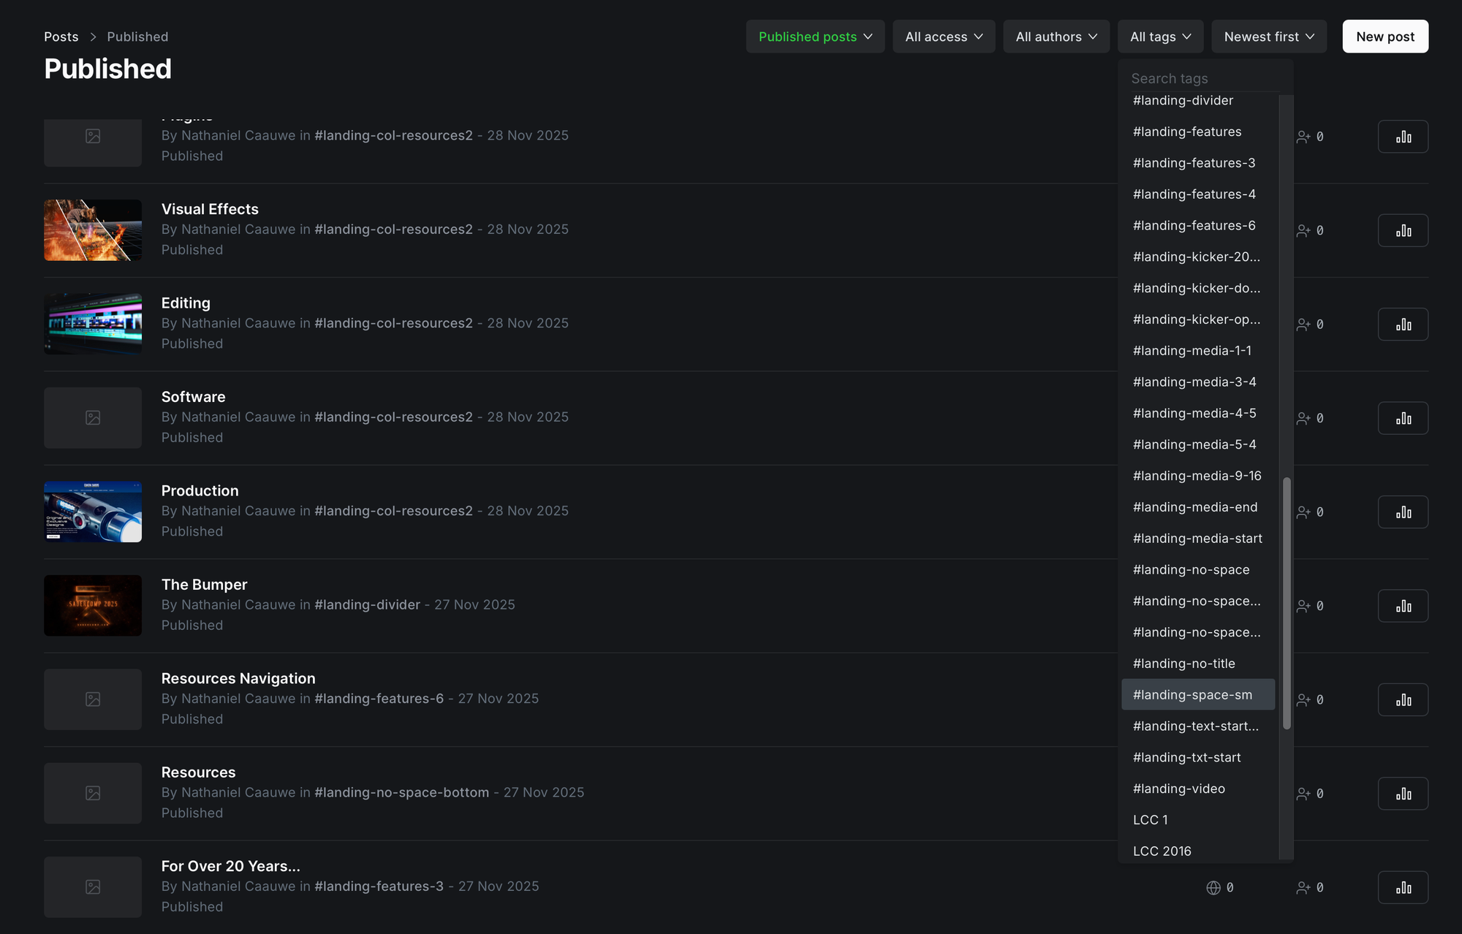Pick LCC 2016 tag in list

click(1162, 851)
